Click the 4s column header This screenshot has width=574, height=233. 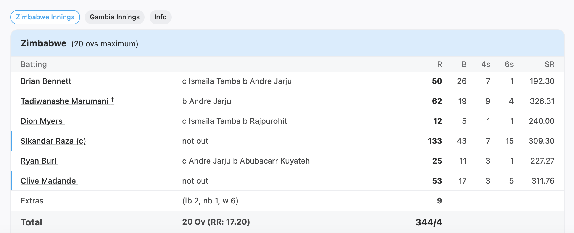coord(485,64)
